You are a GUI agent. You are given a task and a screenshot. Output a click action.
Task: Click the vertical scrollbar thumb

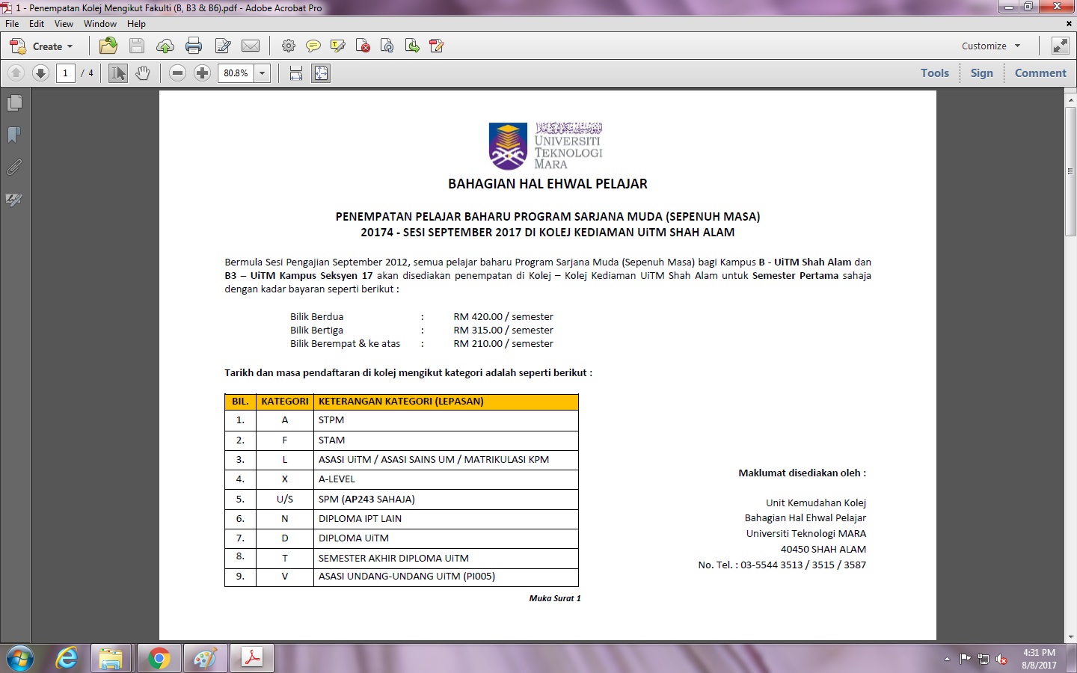point(1070,172)
